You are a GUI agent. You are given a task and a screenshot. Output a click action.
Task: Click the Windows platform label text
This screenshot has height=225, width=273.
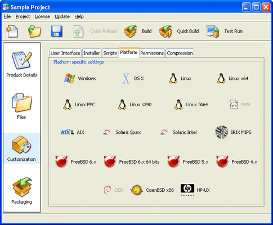click(87, 78)
